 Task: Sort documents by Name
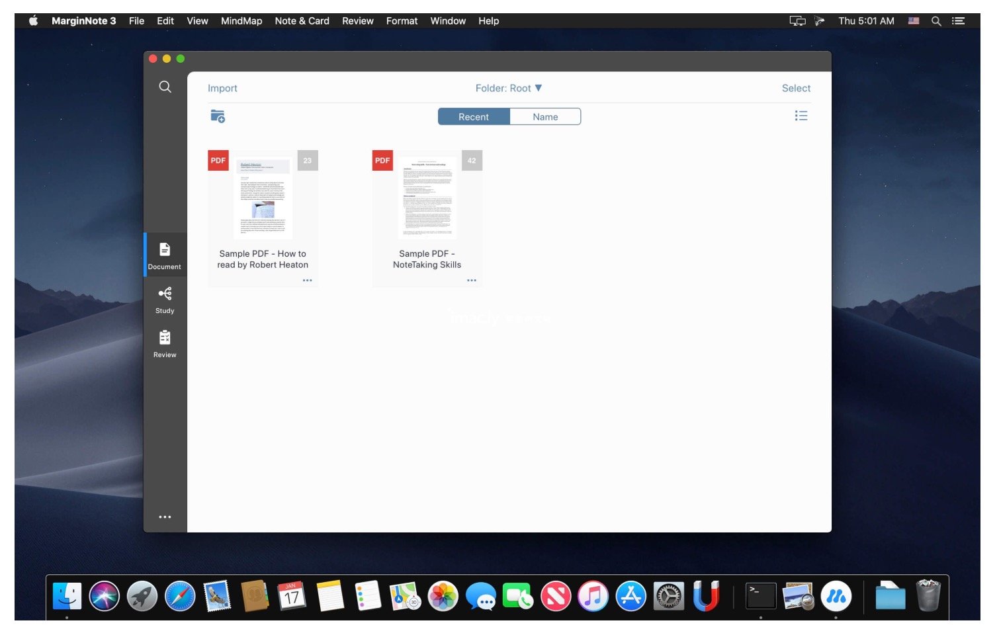tap(545, 116)
